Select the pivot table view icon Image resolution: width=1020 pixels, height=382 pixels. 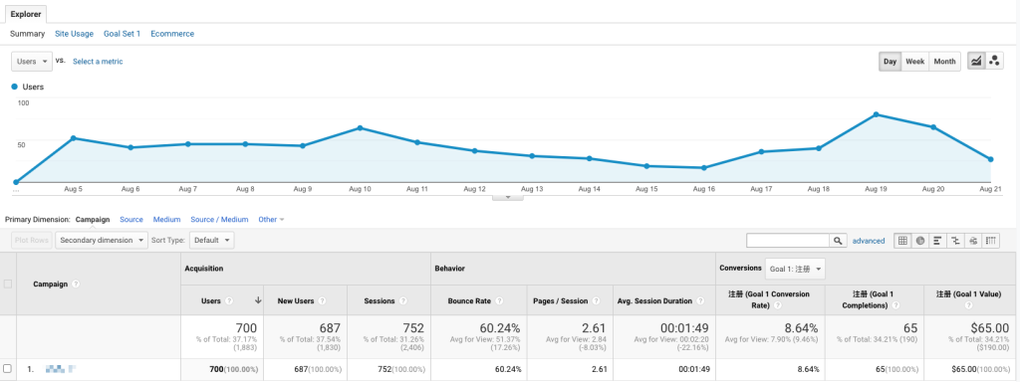[x=991, y=241]
